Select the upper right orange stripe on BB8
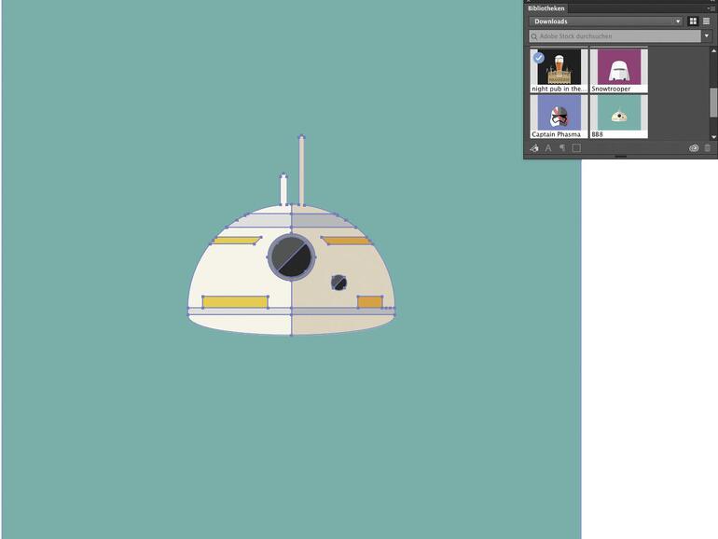The width and height of the screenshot is (718, 539). pyautogui.click(x=347, y=241)
